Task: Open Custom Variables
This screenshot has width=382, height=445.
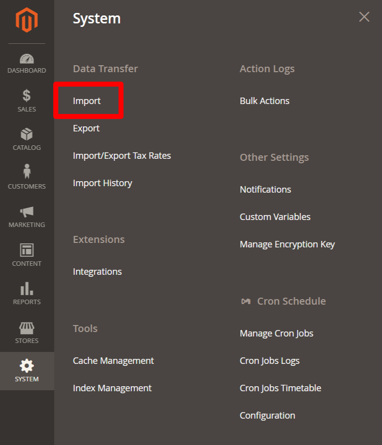Action: [275, 217]
